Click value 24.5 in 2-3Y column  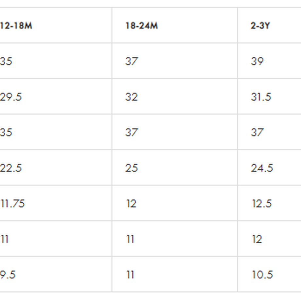click(262, 168)
